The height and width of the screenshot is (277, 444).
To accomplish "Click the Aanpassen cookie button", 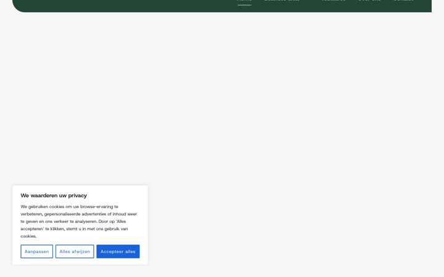I will 36,251.
